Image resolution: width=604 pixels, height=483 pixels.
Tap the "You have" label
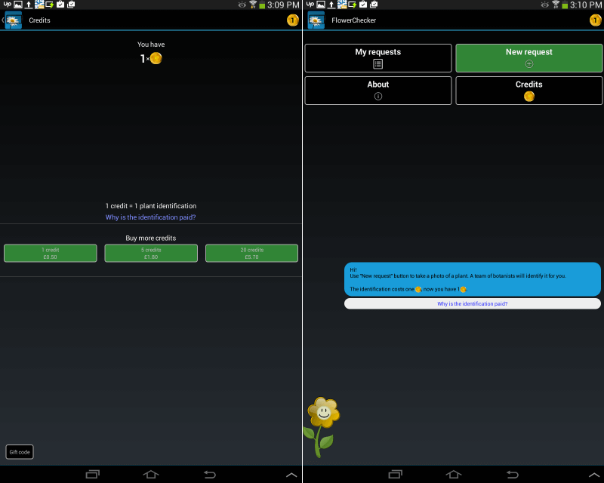(151, 45)
